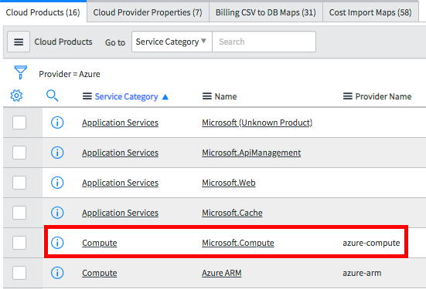Click the Name column header

(x=226, y=96)
